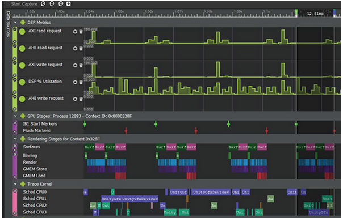Click the green color circle for DSP % Utilization
The height and width of the screenshot is (218, 343).
click(x=22, y=82)
